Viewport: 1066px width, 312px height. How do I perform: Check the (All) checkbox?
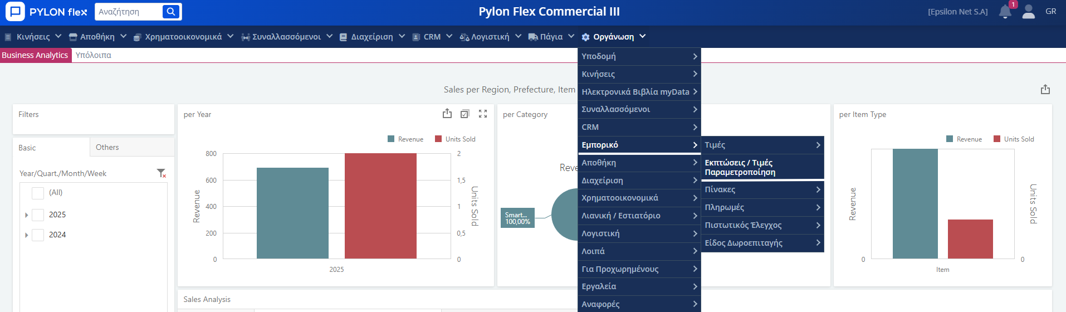point(38,193)
